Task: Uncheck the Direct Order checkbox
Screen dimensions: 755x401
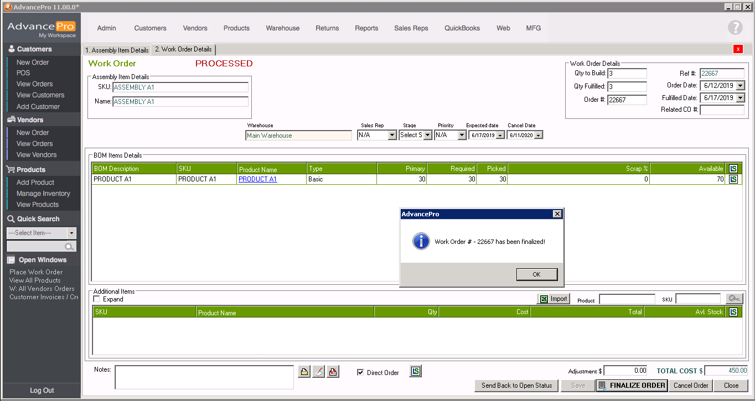Action: click(x=360, y=372)
